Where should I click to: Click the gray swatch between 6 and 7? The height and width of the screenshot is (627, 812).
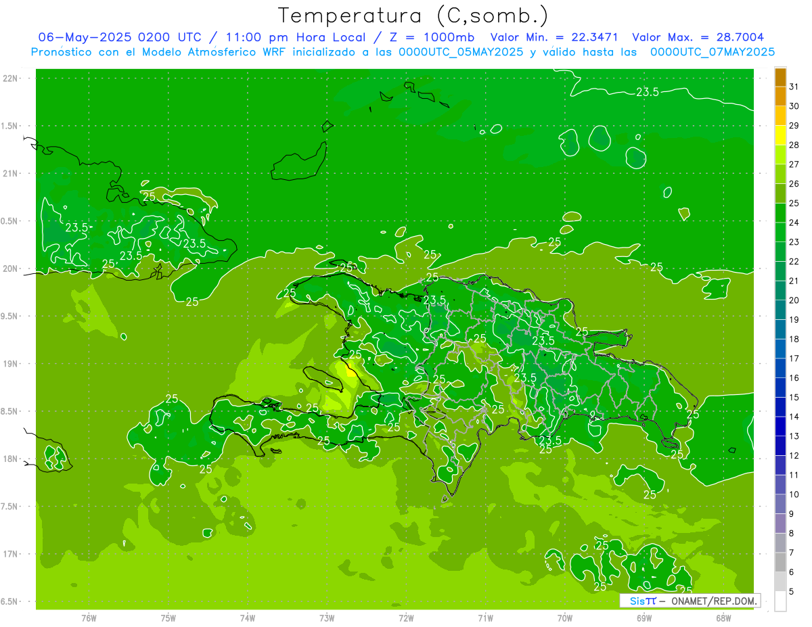780,563
